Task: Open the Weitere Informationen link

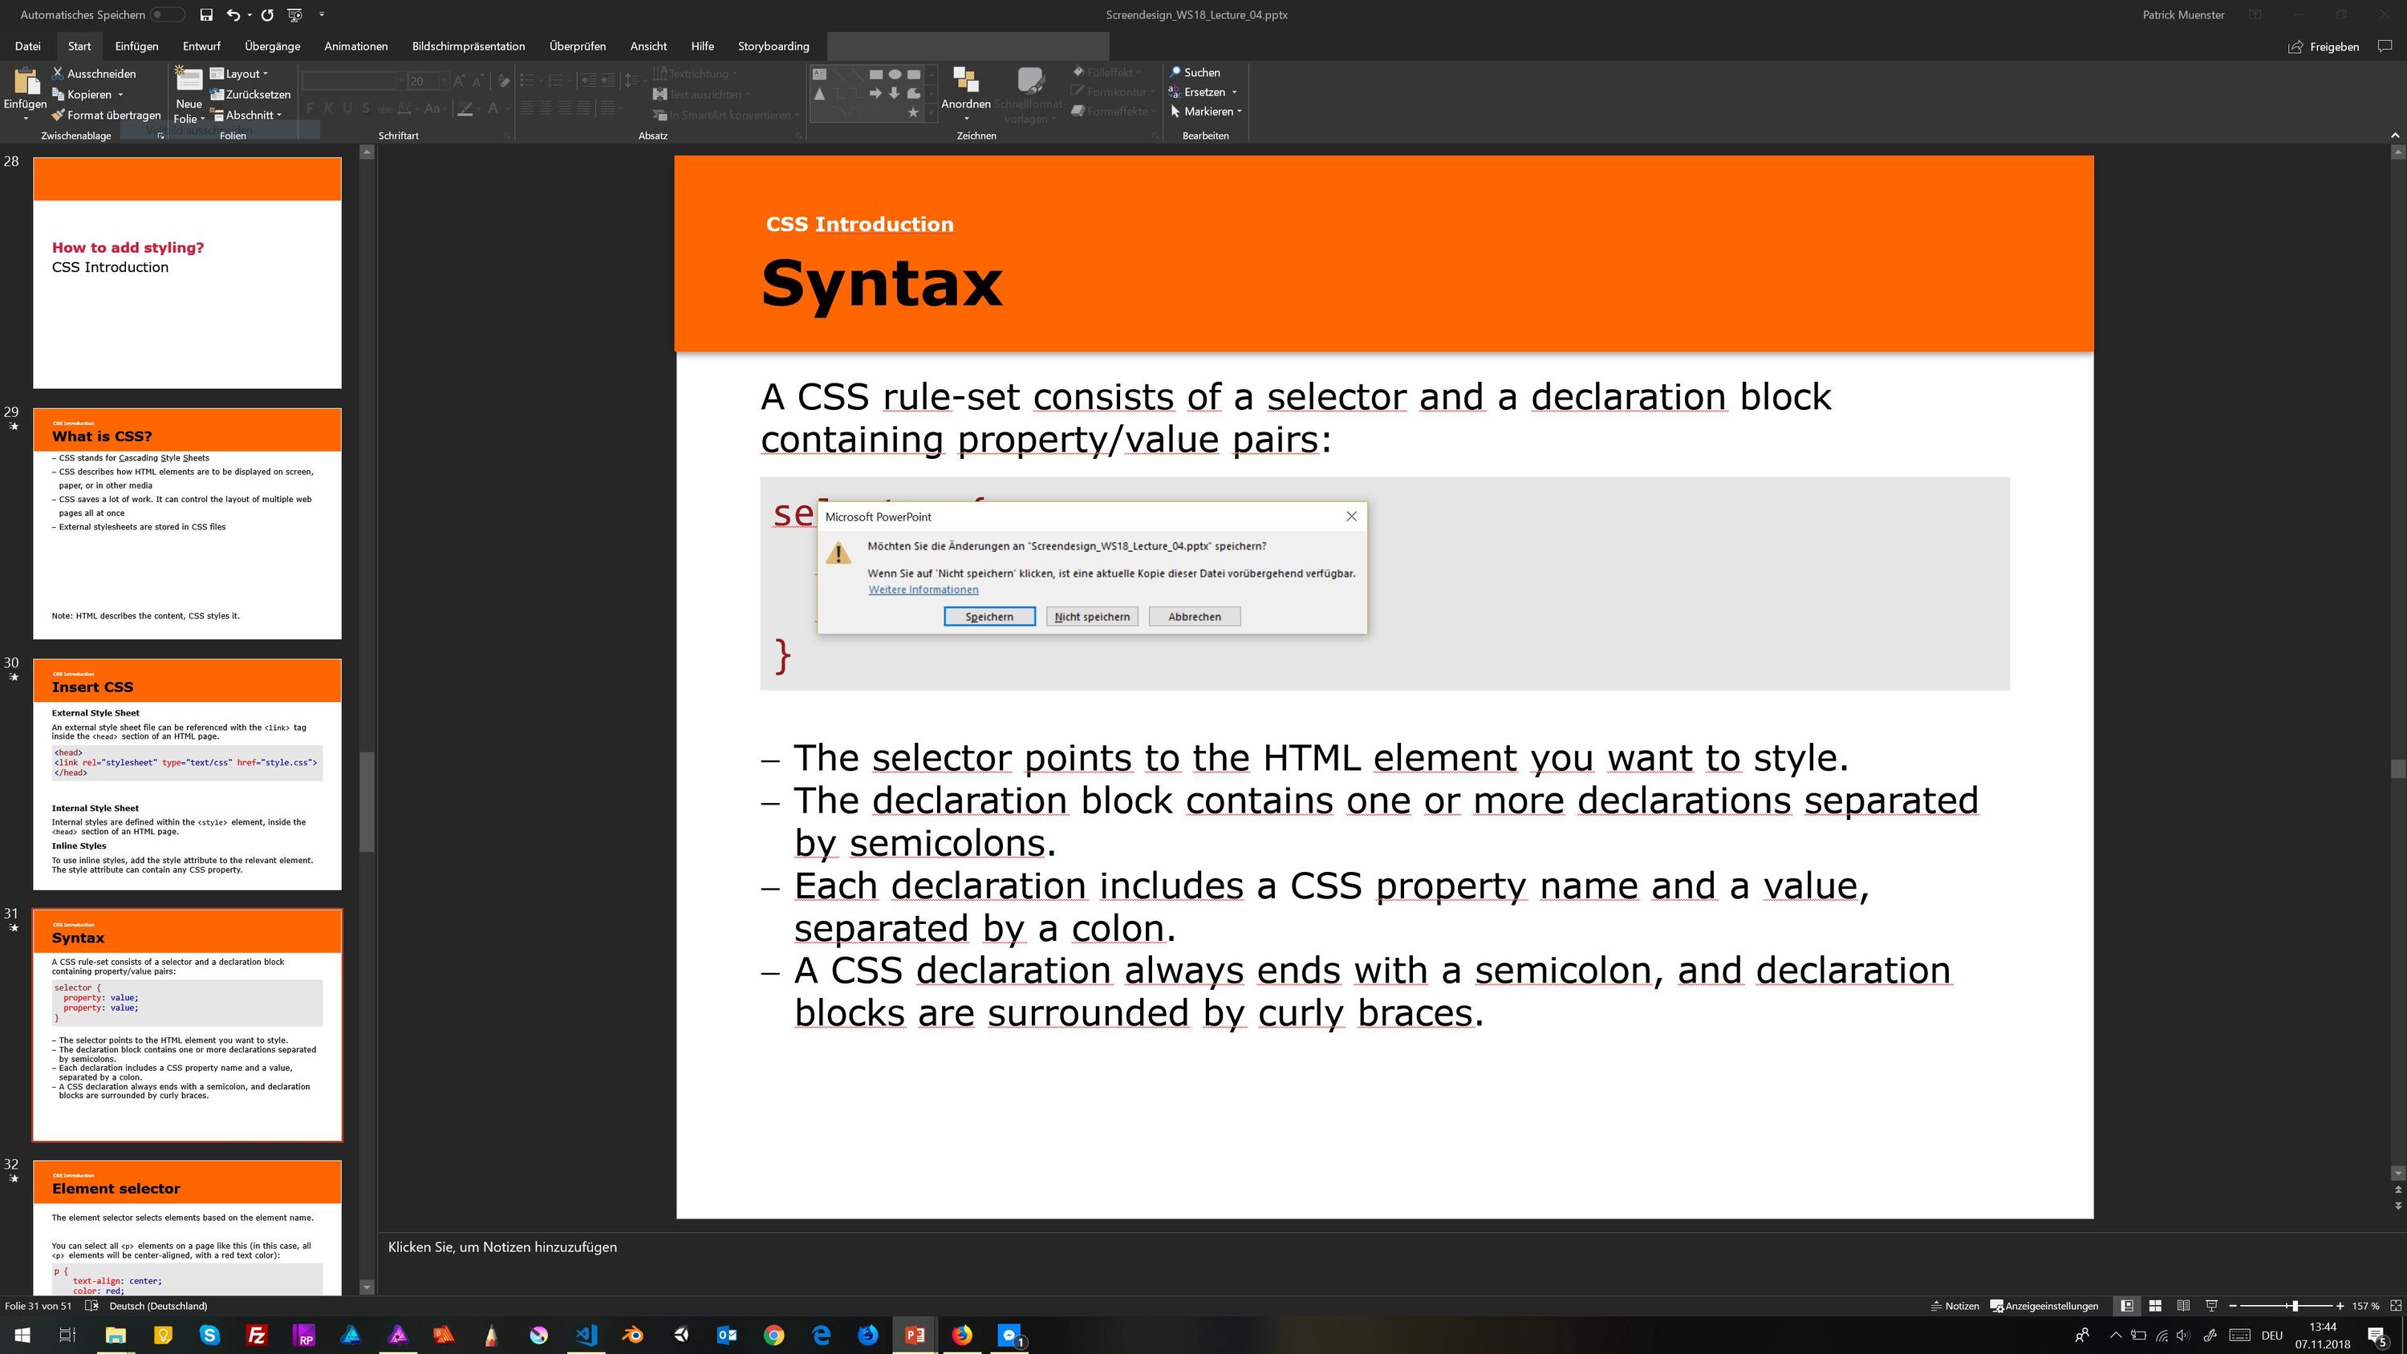Action: tap(923, 590)
